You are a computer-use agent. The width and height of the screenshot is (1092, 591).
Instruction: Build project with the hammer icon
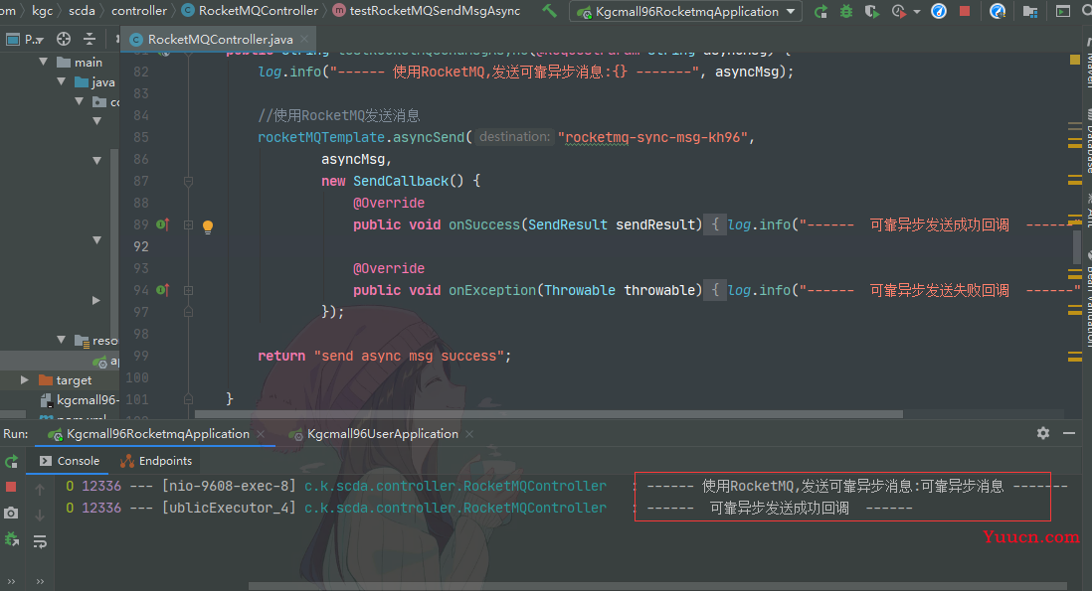click(550, 10)
